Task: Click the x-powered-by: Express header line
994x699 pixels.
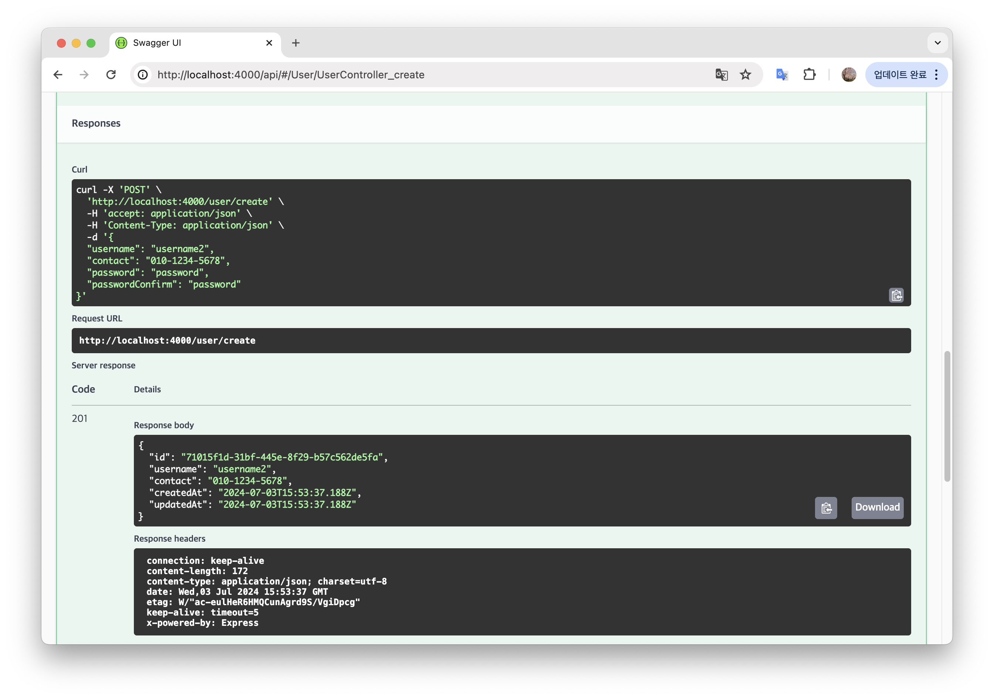Action: pos(203,623)
